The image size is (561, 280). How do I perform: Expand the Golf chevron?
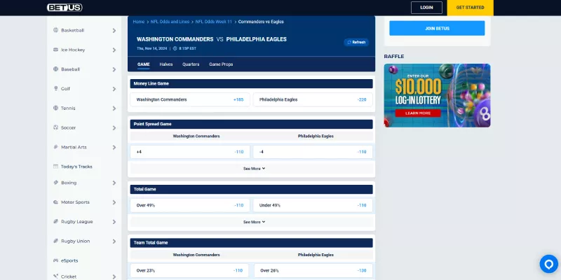pos(114,89)
